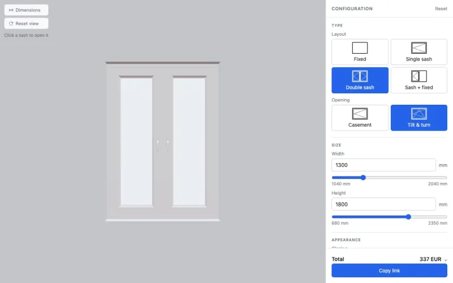Click the Height slider handle
Screen dimensions: 453x283
(x=408, y=217)
